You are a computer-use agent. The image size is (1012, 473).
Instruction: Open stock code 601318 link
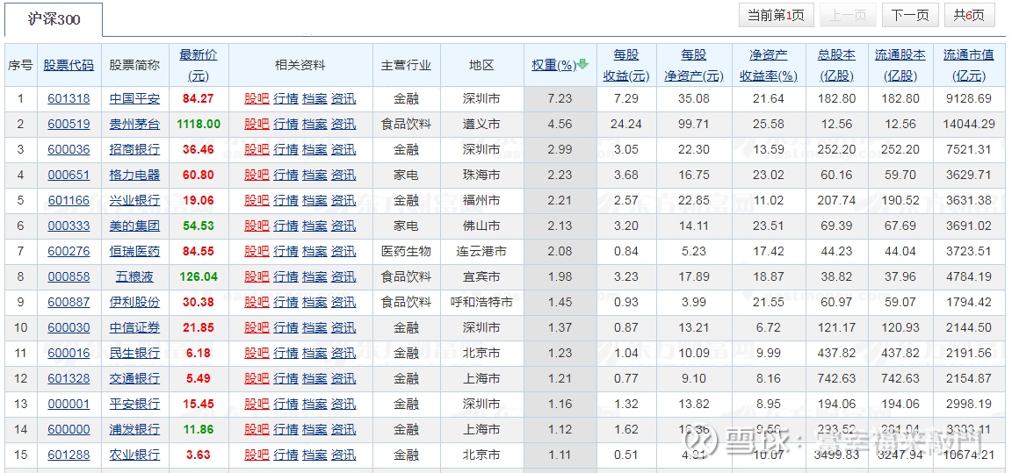(69, 99)
